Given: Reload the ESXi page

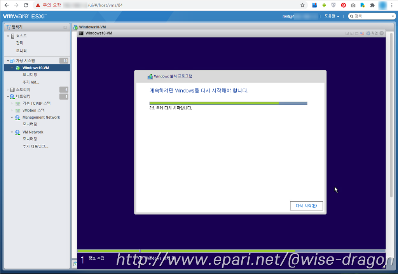Looking at the screenshot, I should [x=26, y=5].
